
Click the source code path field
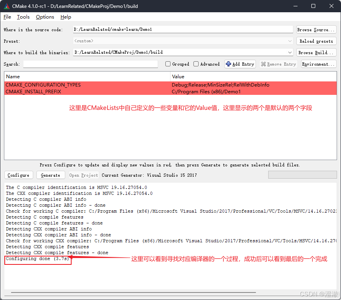tap(183, 29)
